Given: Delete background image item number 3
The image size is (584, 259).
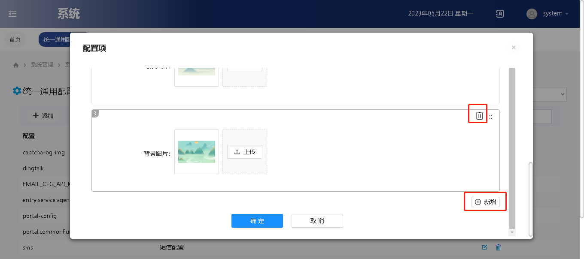Looking at the screenshot, I should [x=480, y=116].
